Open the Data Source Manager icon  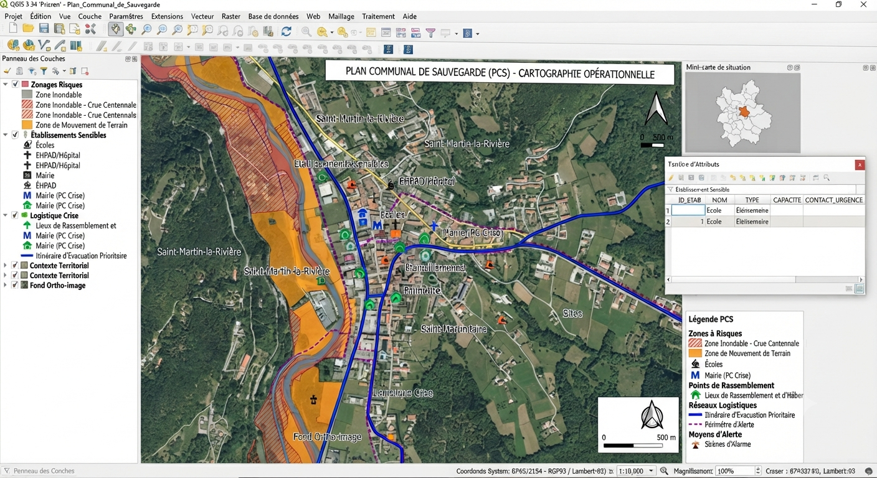pos(13,45)
